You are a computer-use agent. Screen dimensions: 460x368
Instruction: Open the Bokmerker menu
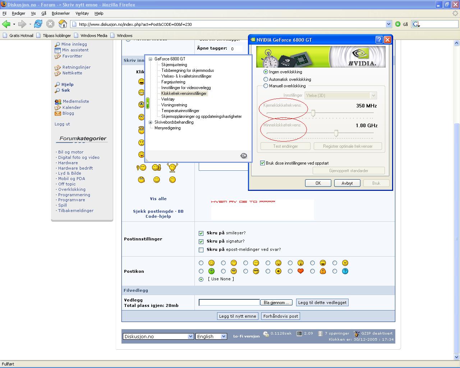click(61, 13)
